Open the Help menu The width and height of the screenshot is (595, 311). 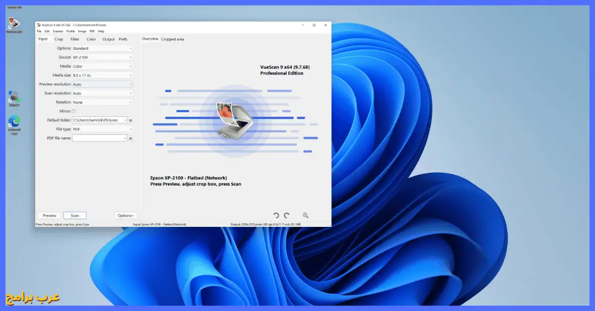coord(101,31)
